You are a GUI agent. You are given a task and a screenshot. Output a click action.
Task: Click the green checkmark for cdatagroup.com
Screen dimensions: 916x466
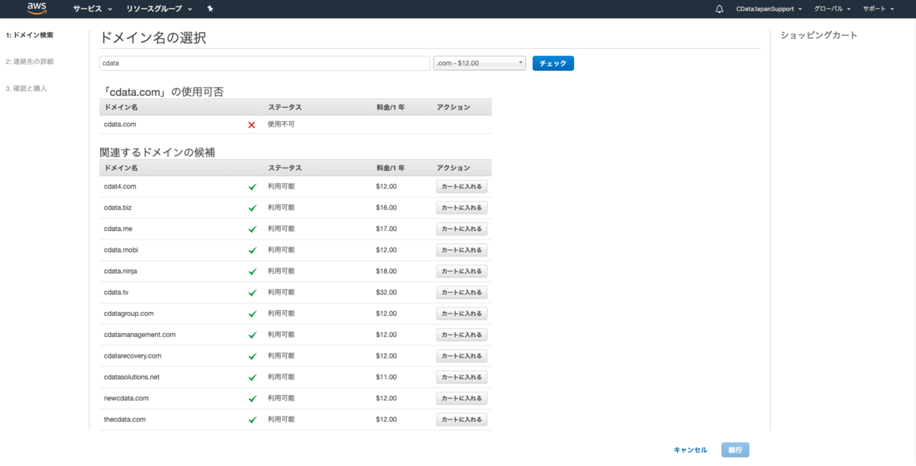[252, 313]
